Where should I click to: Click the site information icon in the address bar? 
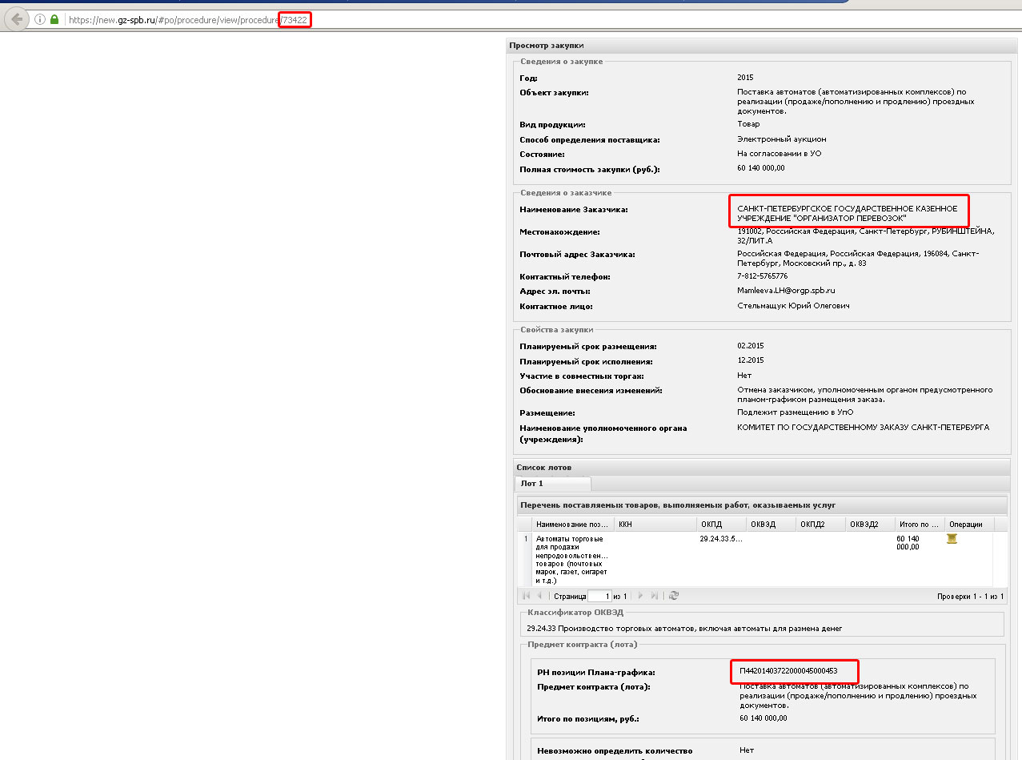[x=40, y=20]
